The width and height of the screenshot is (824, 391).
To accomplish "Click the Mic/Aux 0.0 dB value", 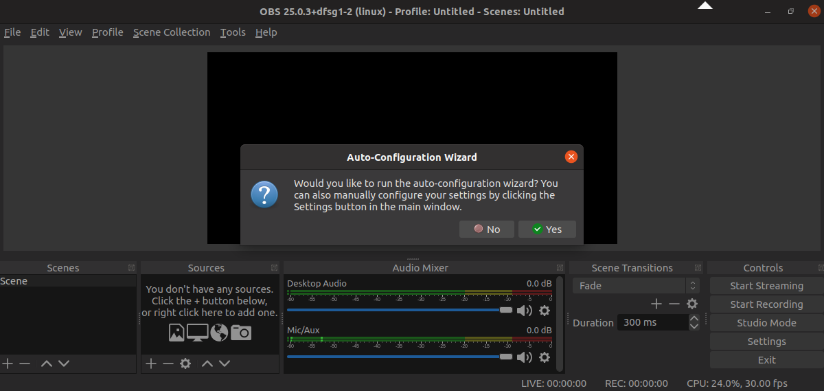I will click(538, 330).
